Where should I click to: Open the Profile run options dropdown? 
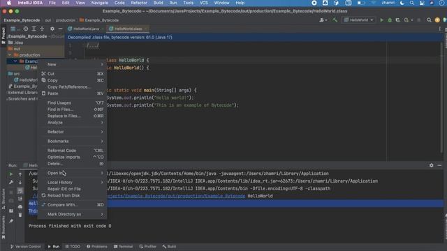(408, 20)
